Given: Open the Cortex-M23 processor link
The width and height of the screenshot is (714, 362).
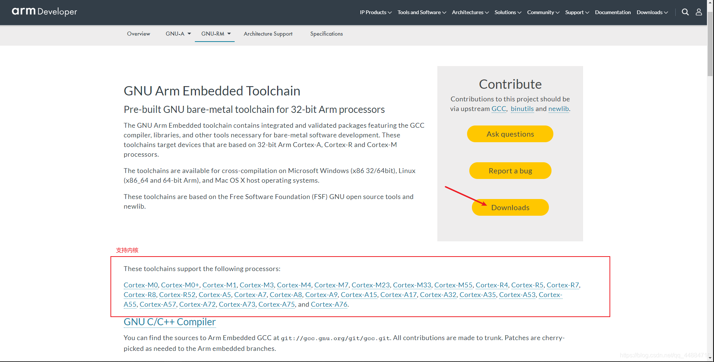Looking at the screenshot, I should point(371,285).
